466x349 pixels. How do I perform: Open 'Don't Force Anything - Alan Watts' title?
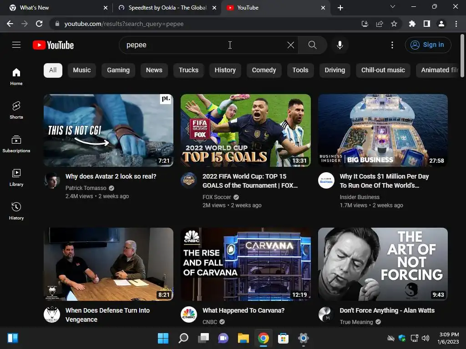click(x=387, y=310)
